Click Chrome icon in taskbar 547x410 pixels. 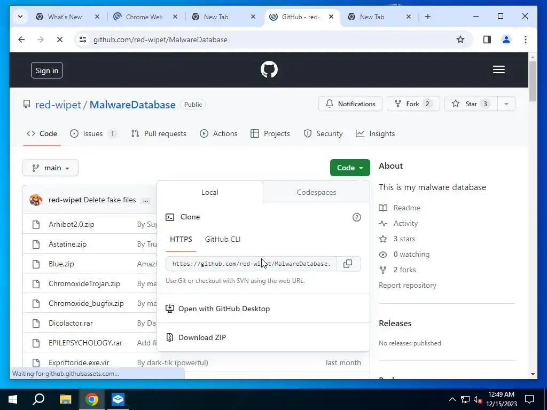tap(92, 399)
